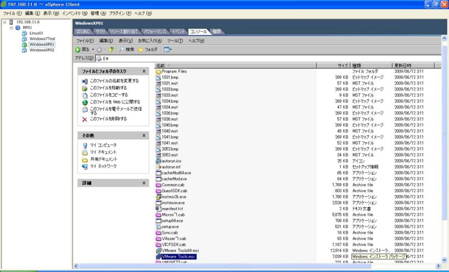Screen dimensions: 449x272
Task: Select the file manifest.txt
Action: pos(172,209)
